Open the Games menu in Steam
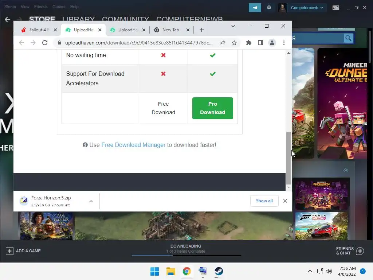This screenshot has width=373, height=280. pos(59,7)
